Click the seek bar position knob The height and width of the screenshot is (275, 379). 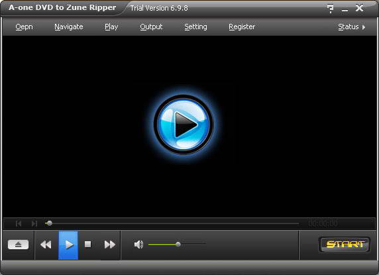pos(49,223)
